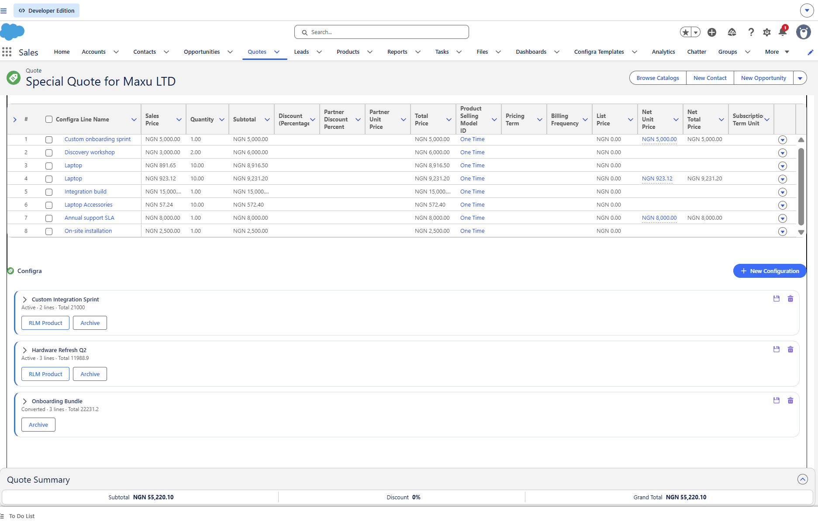This screenshot has width=818, height=522.
Task: Delete the Hardware Refresh Q2 configuration
Action: coord(790,349)
